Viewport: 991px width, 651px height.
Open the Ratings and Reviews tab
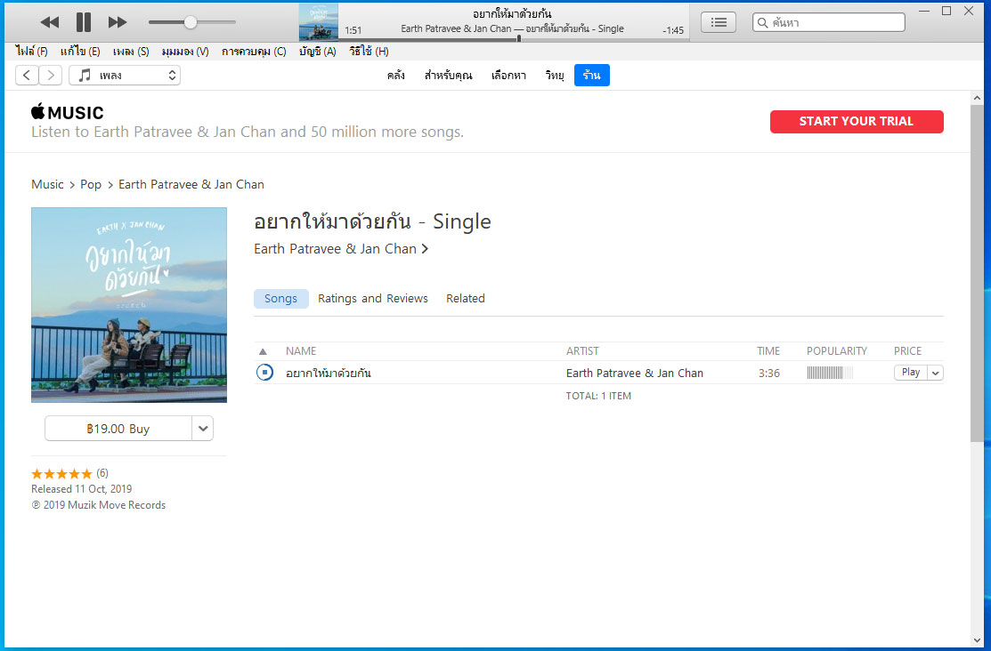point(373,299)
